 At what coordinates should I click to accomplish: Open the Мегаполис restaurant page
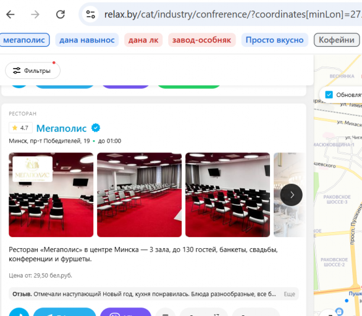click(x=61, y=128)
